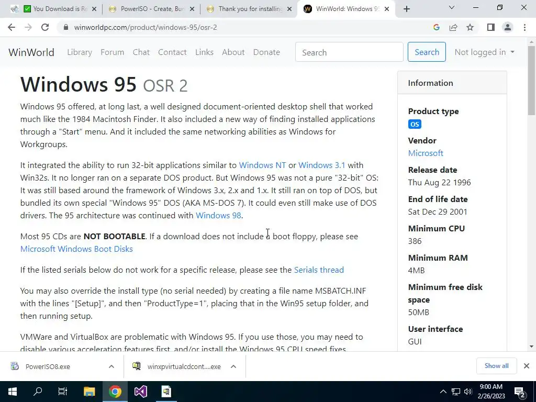Open the Donate nav link
This screenshot has width=536, height=402.
[266, 52]
